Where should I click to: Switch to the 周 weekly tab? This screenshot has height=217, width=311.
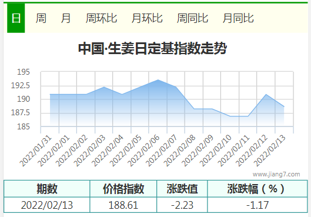tap(41, 18)
